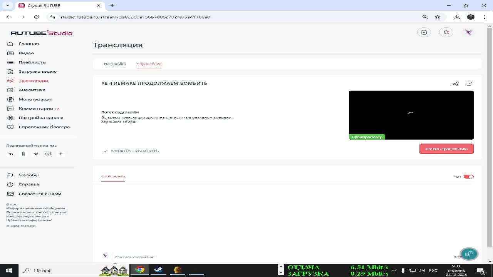Open Пользовательское соглашение footer link
The image size is (493, 277).
[x=36, y=212]
